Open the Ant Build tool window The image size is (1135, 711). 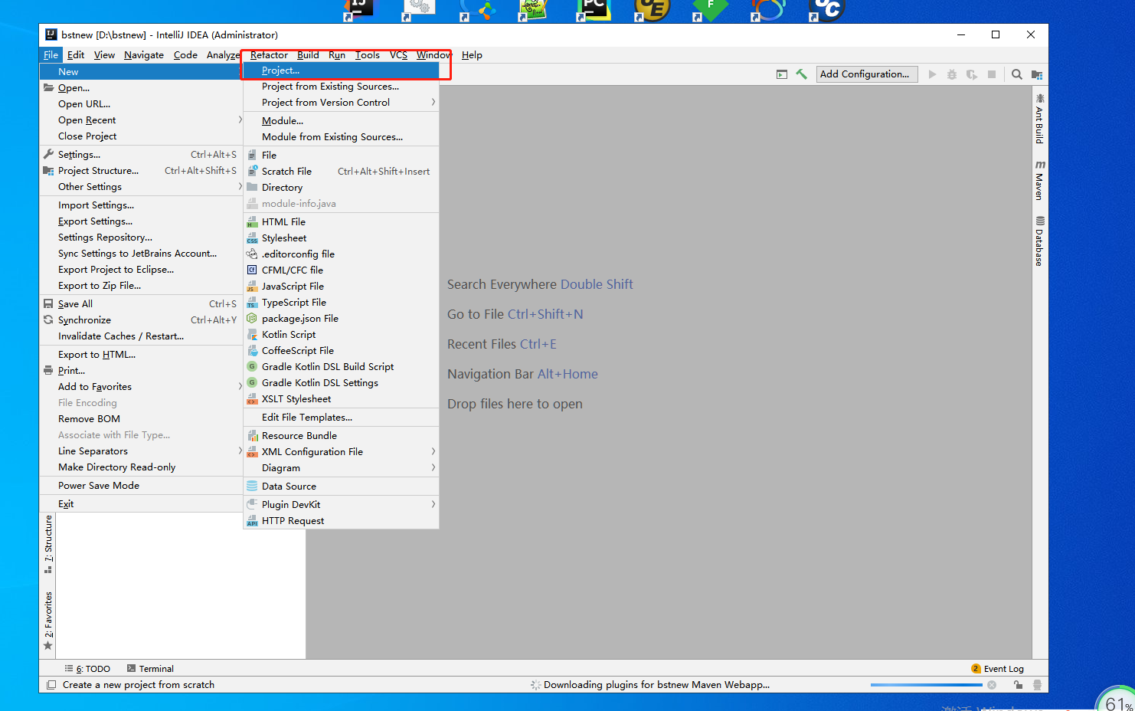click(1039, 118)
